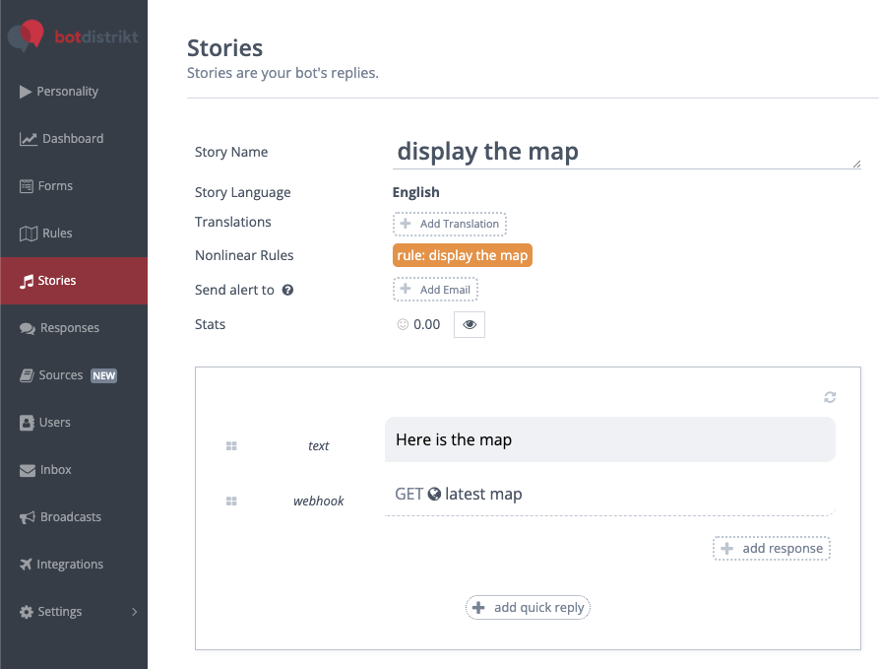Expand the Settings submenu chevron
The width and height of the screenshot is (879, 669).
[134, 612]
